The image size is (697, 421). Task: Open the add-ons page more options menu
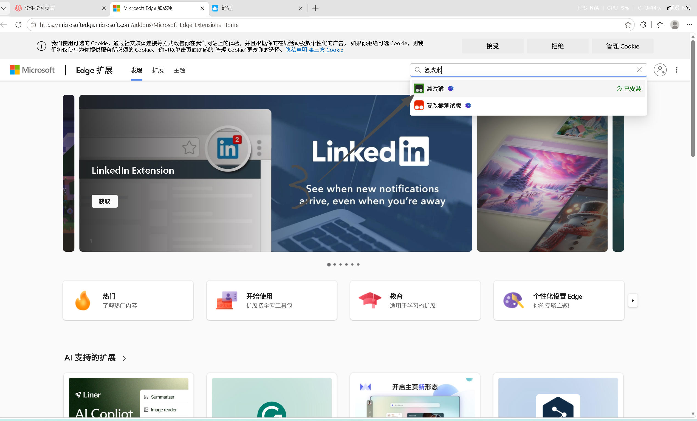coord(676,70)
